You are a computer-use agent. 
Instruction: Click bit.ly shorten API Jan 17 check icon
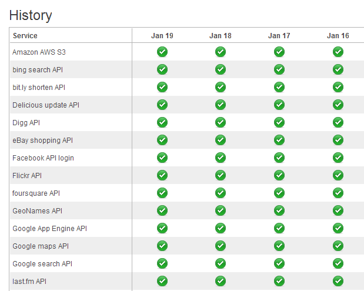tap(279, 87)
